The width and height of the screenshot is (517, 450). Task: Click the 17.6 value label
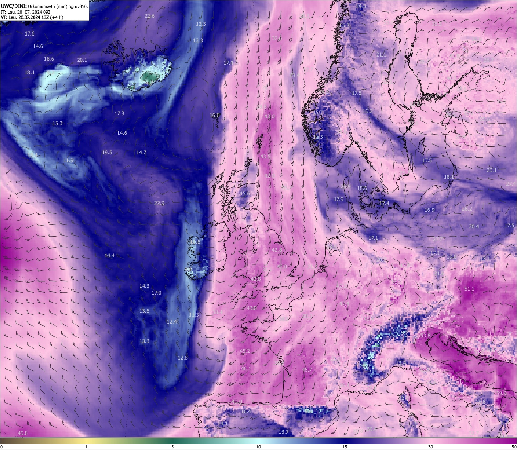29,34
